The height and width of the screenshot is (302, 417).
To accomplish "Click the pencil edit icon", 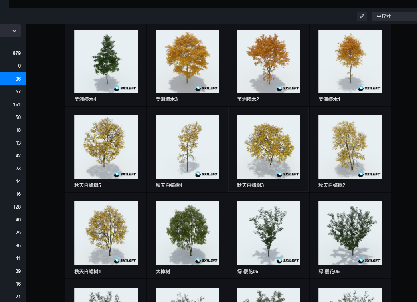I will (362, 16).
